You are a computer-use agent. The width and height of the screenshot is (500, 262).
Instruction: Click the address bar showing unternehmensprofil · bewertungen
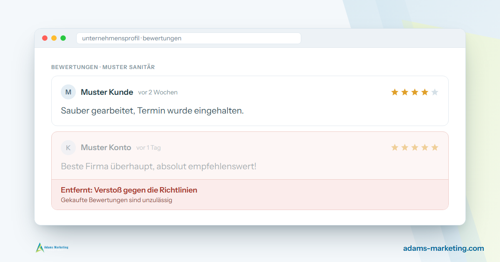click(188, 38)
